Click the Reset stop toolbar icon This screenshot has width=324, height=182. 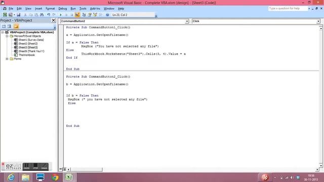[x=72, y=15]
